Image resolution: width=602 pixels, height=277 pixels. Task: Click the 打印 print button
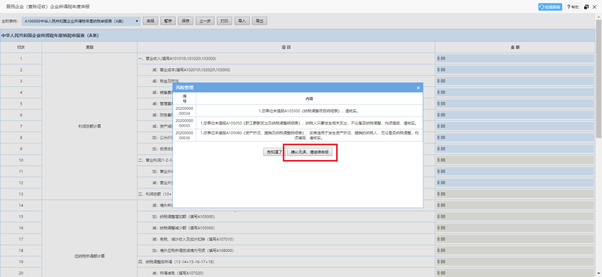coord(224,22)
